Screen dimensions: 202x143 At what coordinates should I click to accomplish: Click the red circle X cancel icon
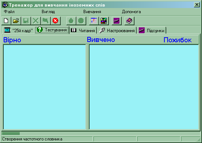point(56,21)
